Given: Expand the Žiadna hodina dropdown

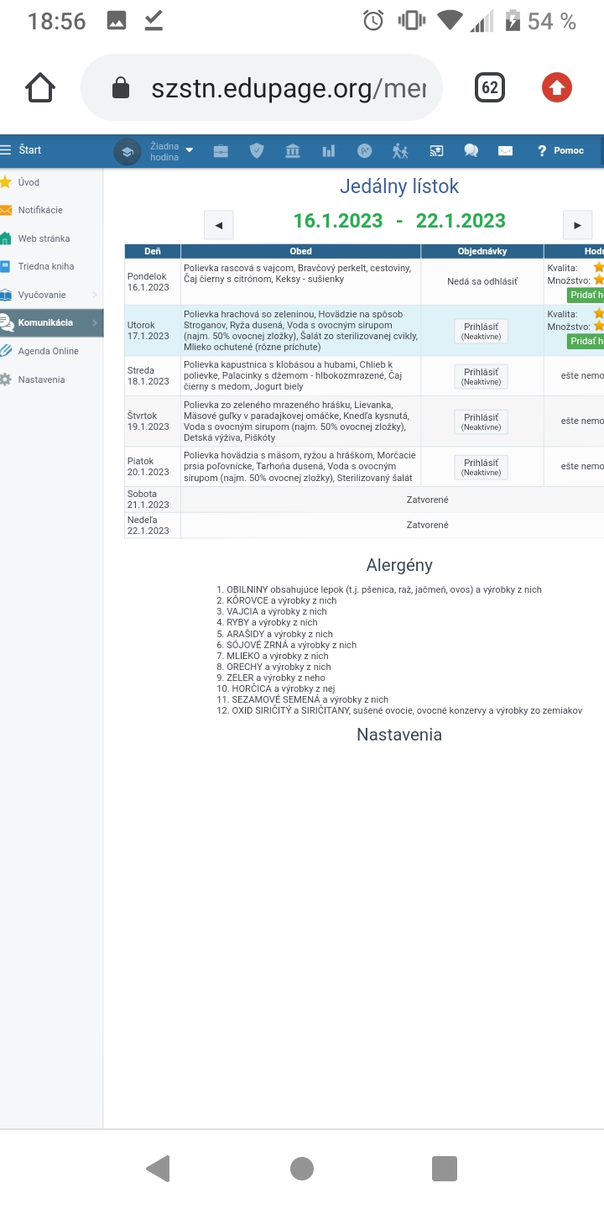Looking at the screenshot, I should [x=170, y=151].
